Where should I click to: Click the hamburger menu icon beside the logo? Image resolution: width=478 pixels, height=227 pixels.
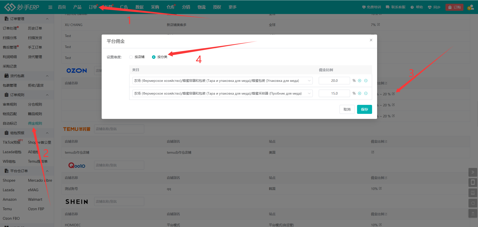click(50, 7)
